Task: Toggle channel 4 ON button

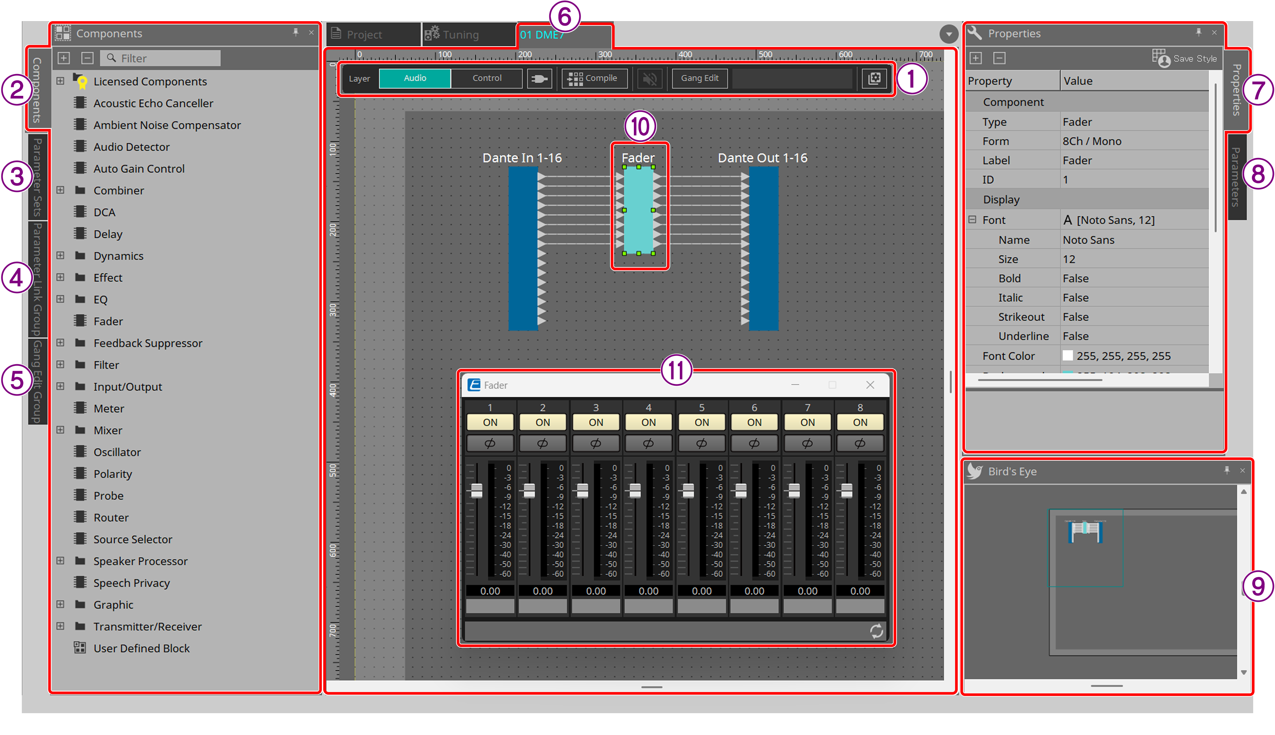Action: coord(649,422)
